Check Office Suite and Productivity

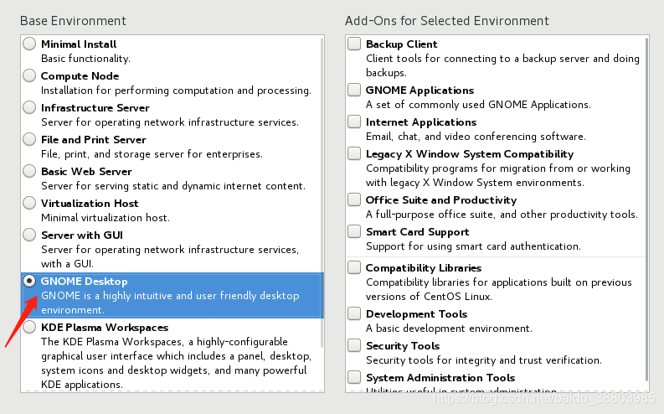point(355,199)
